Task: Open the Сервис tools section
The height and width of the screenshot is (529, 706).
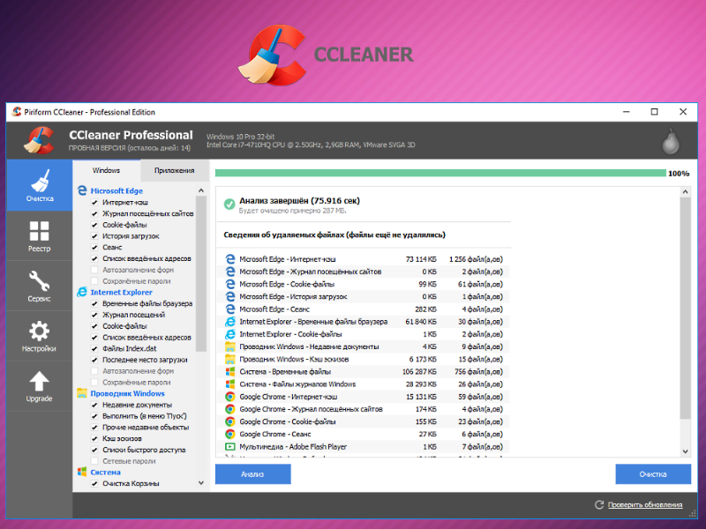Action: [x=39, y=286]
